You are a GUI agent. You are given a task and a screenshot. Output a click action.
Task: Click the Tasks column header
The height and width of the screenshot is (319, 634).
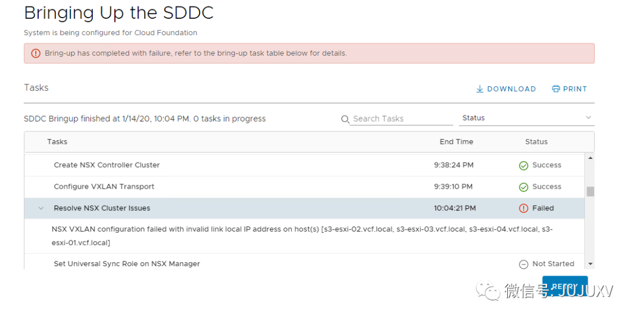coord(57,142)
